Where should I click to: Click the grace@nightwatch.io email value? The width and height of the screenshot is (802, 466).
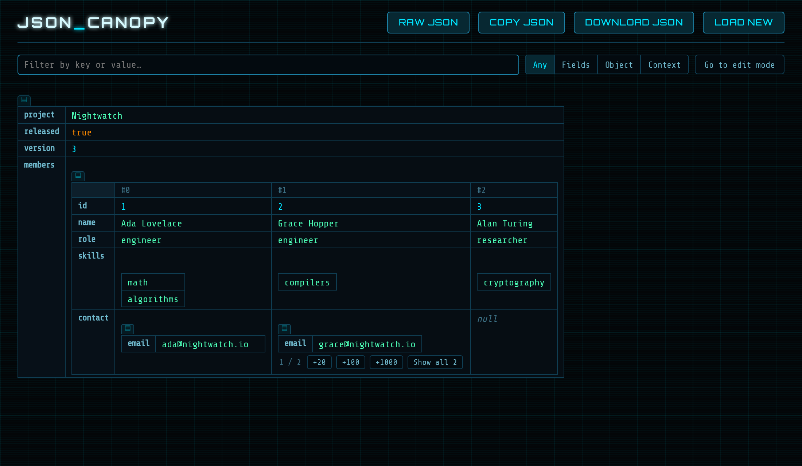click(367, 344)
